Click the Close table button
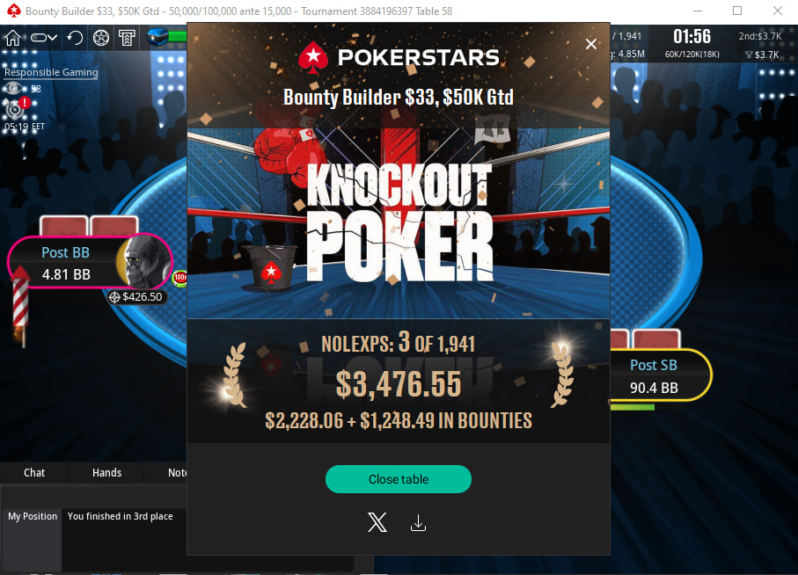The width and height of the screenshot is (798, 575). pyautogui.click(x=399, y=479)
